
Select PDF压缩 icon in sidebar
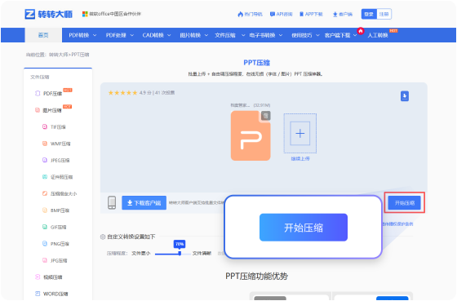point(38,93)
